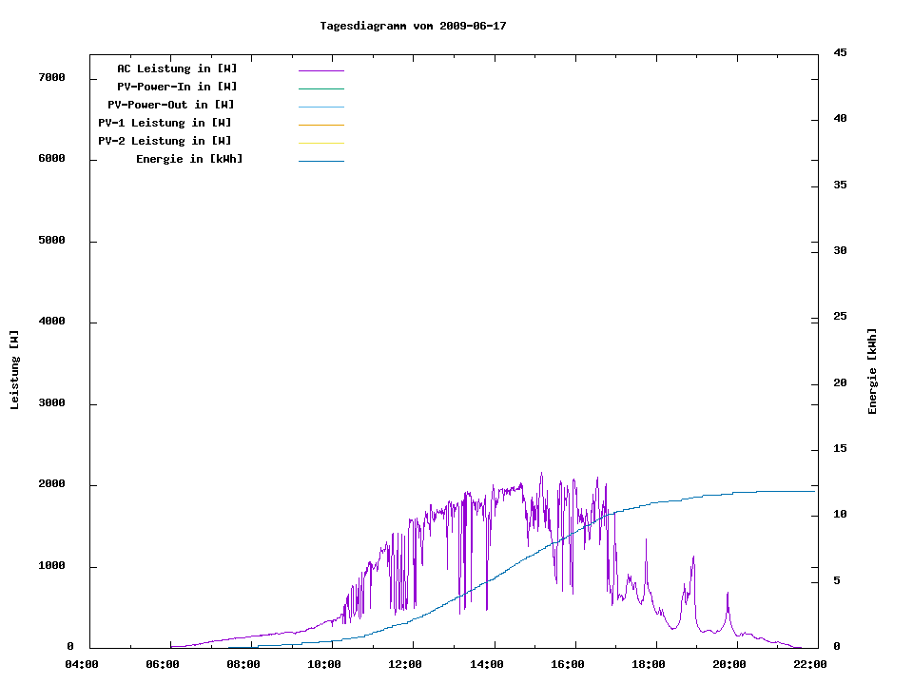This screenshot has height=685, width=913.
Task: Select the 12:00 tick on the time axis
Action: click(x=405, y=664)
